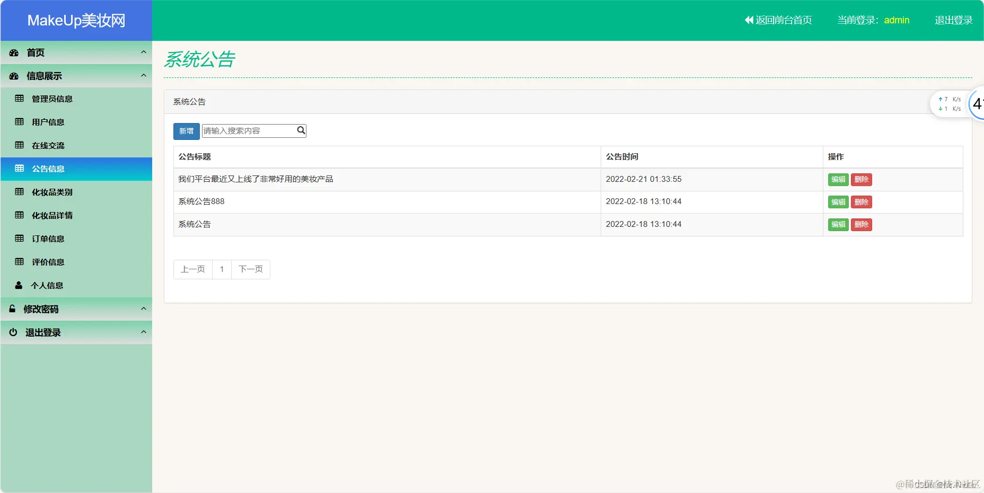Open 管理员信息 in the sidebar
This screenshot has width=984, height=493.
pos(76,99)
